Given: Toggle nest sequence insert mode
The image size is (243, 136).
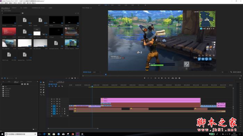Looking at the screenshot, I should pyautogui.click(x=49, y=86).
